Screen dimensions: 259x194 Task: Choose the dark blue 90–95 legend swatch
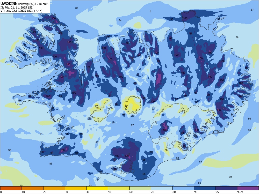click(x=205, y=188)
